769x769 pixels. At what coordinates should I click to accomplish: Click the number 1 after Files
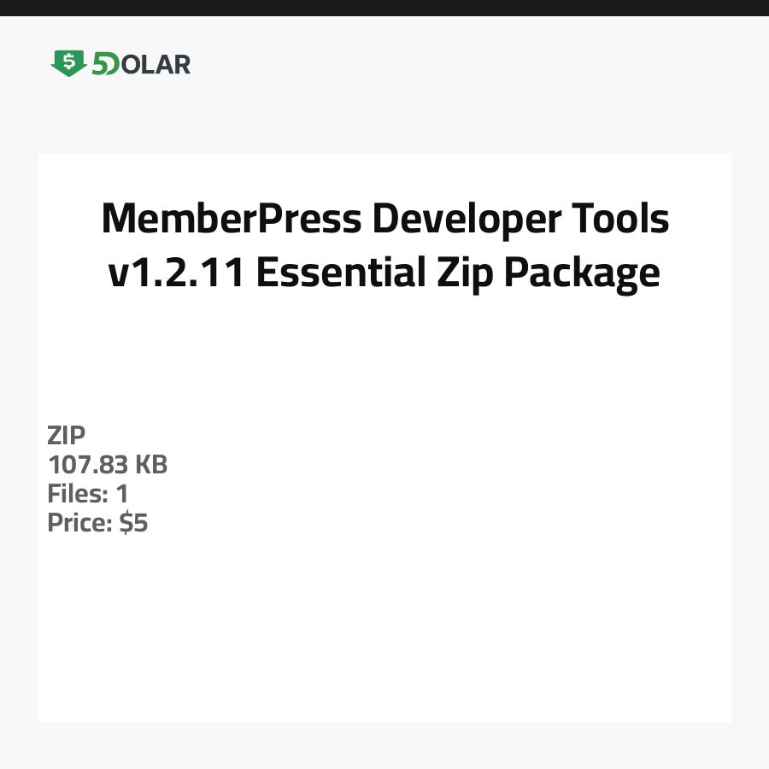122,494
